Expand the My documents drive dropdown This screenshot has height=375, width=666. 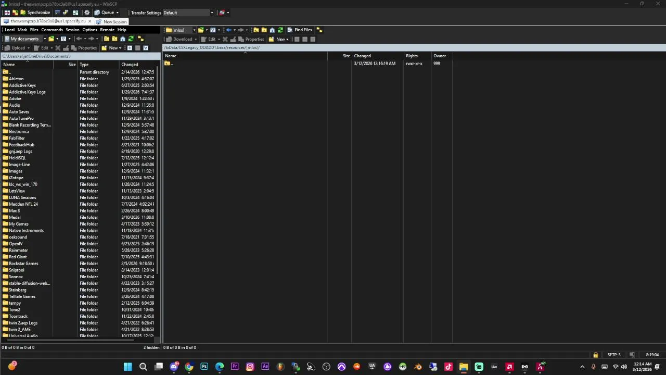(x=45, y=39)
